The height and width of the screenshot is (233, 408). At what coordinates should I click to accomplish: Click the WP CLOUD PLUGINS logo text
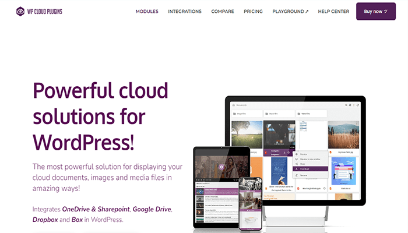coord(45,12)
